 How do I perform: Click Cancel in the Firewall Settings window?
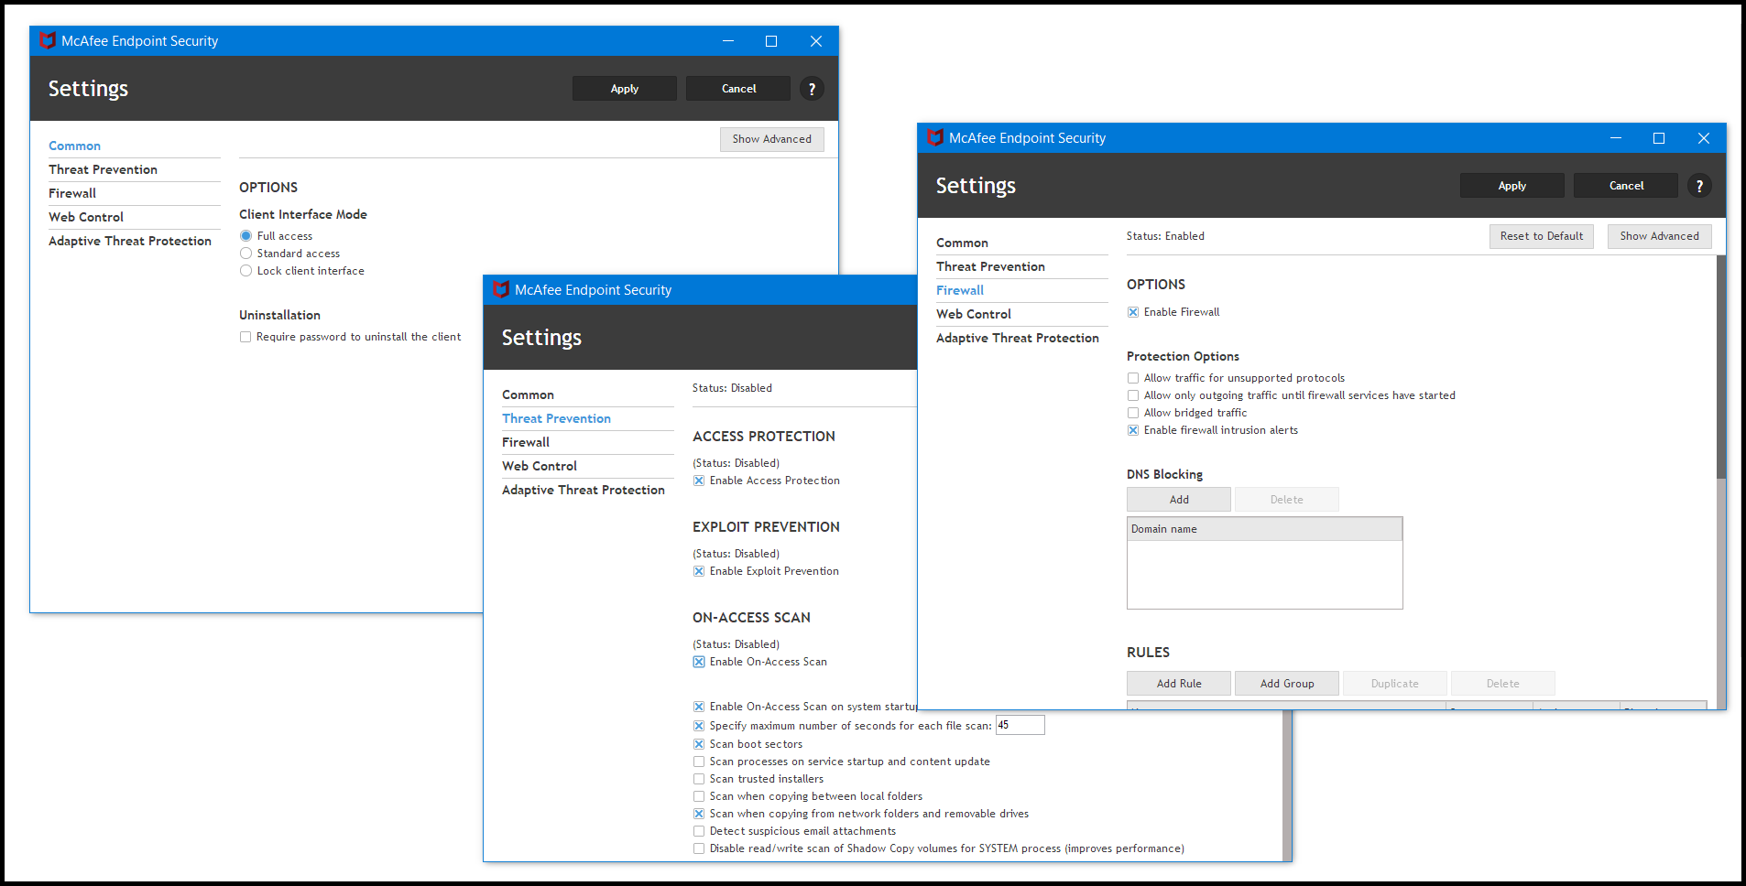pos(1626,186)
